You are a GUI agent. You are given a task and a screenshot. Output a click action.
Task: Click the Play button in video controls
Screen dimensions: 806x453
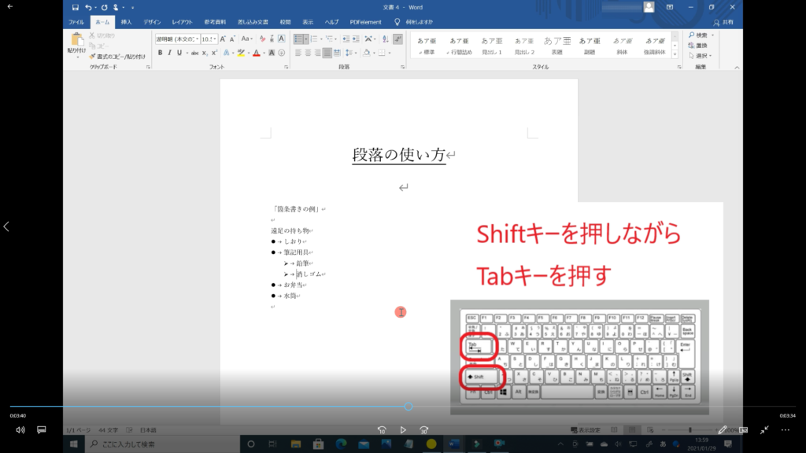403,430
